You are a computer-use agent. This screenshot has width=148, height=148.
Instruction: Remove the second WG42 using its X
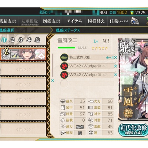115,75
